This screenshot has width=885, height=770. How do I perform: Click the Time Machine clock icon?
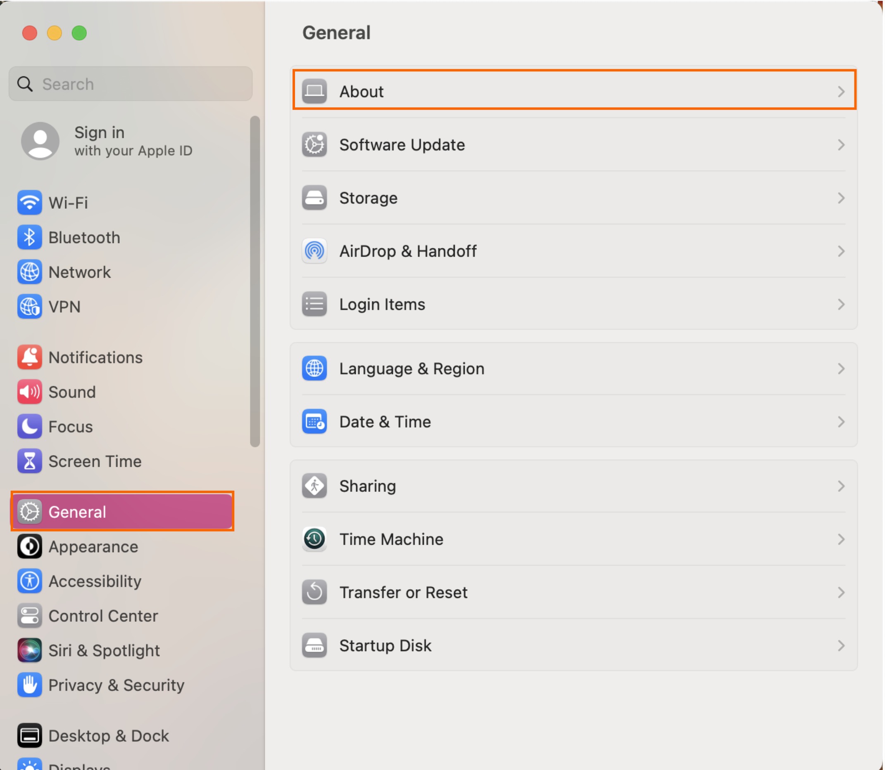314,540
